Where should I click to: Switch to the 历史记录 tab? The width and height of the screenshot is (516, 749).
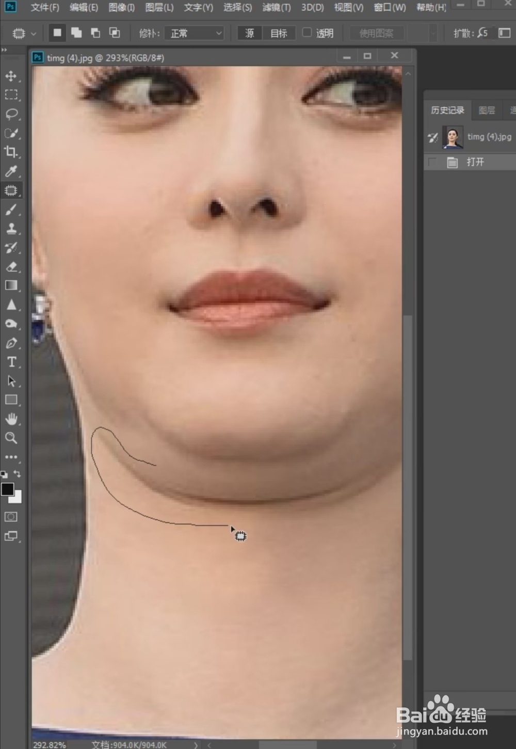coord(447,110)
